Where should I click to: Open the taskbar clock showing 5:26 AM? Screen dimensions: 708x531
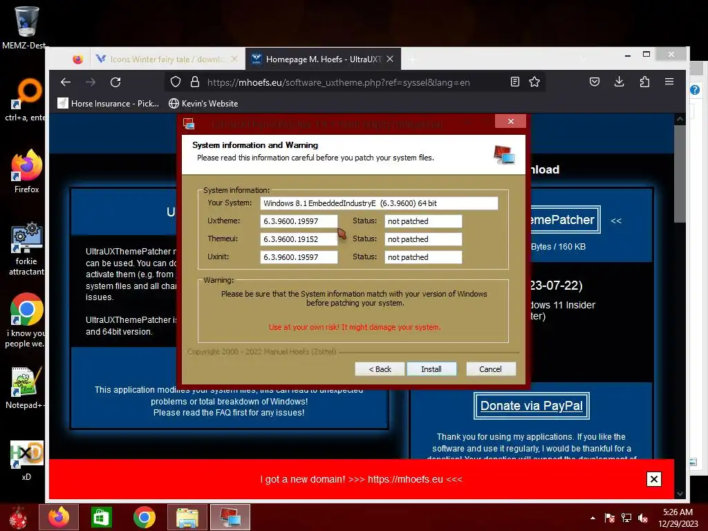678,518
